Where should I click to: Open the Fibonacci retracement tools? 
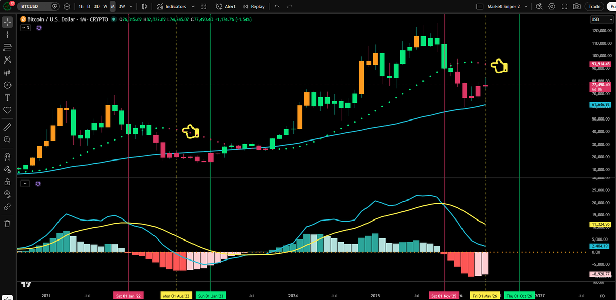click(7, 47)
